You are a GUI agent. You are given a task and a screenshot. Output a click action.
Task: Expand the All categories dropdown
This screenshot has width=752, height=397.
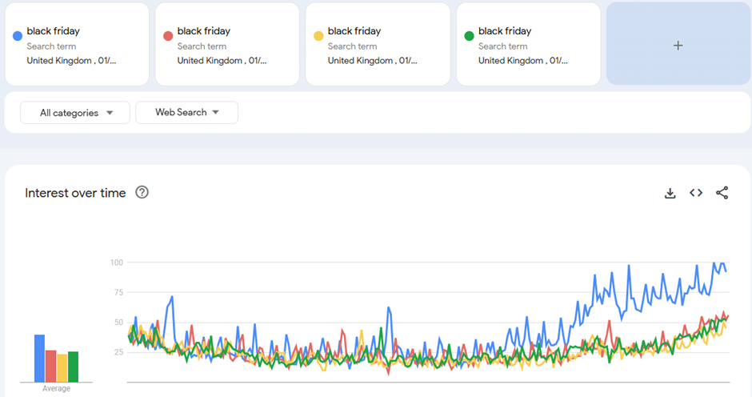click(x=75, y=113)
